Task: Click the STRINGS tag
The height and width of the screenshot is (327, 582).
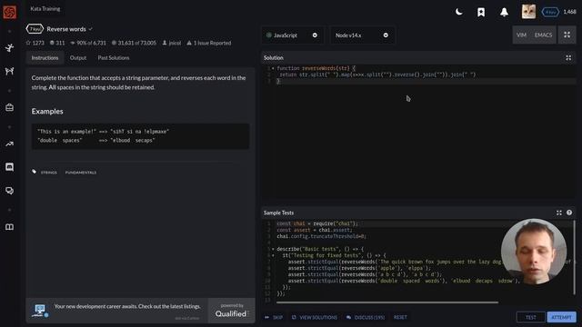Action: point(49,173)
